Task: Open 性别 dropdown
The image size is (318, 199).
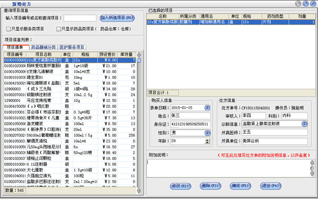Action: click(207, 133)
